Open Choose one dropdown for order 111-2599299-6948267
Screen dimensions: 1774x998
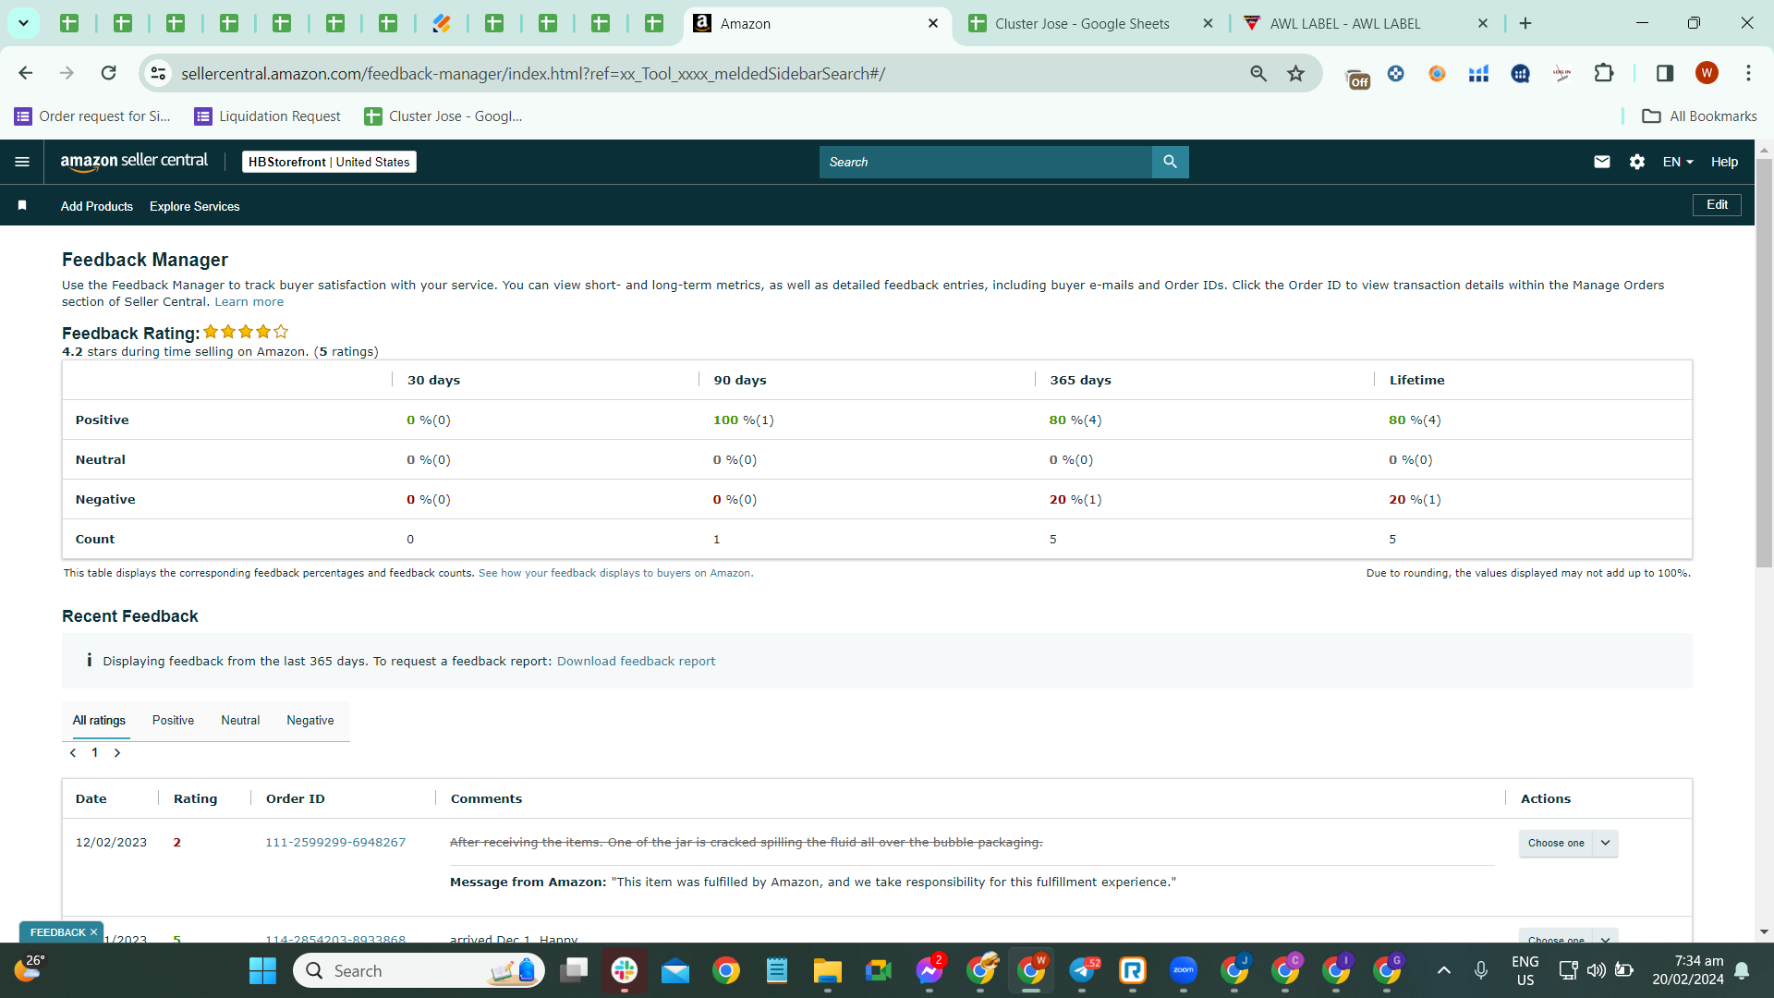[x=1568, y=843]
